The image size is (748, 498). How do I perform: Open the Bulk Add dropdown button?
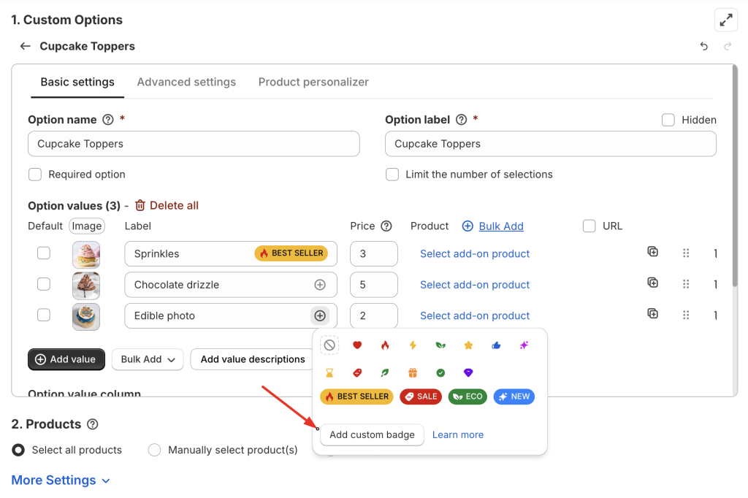point(148,359)
